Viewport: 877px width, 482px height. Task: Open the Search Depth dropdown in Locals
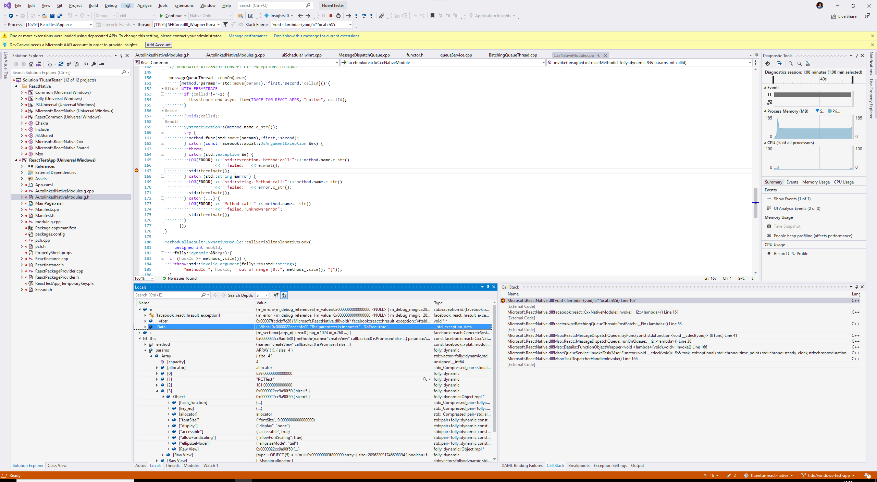(267, 295)
